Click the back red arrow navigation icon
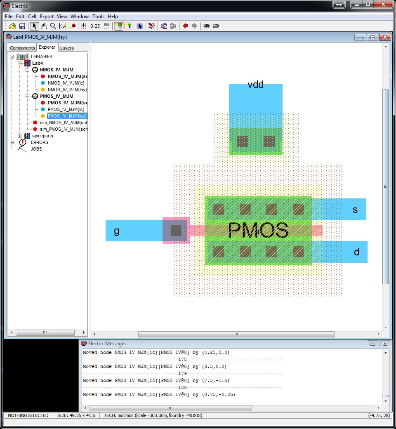 184,26
